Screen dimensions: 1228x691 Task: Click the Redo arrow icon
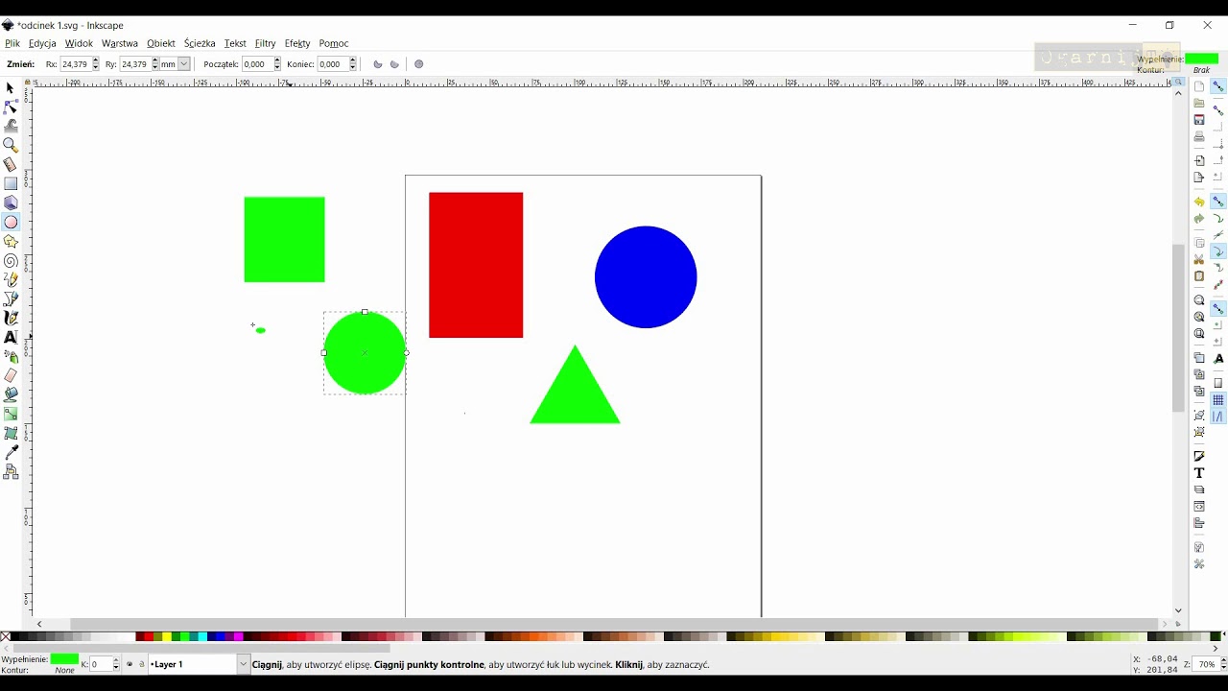coord(1199,219)
